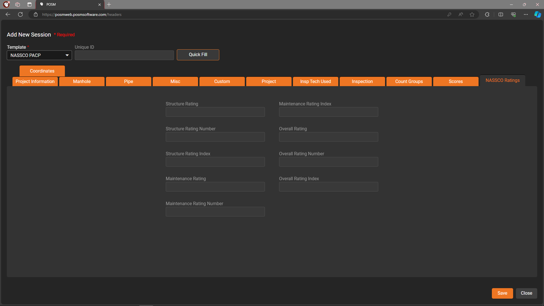
Task: Select the Count Groups tab
Action: (x=409, y=81)
